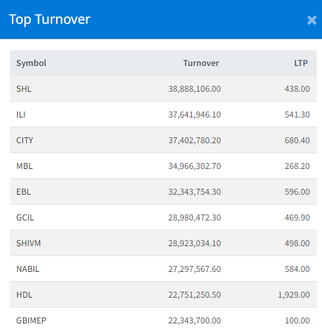Screen dimensions: 322x332
Task: Select the MBL symbol
Action: pos(24,166)
